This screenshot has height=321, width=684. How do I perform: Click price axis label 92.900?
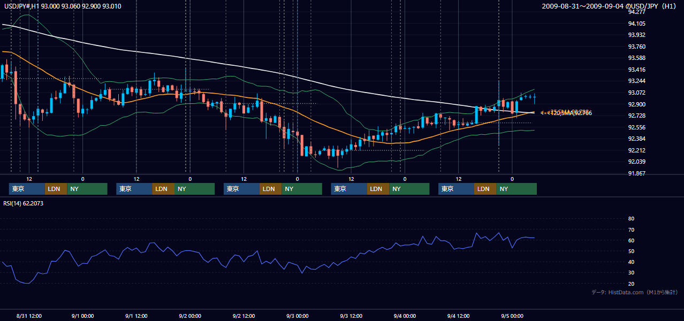(636, 104)
